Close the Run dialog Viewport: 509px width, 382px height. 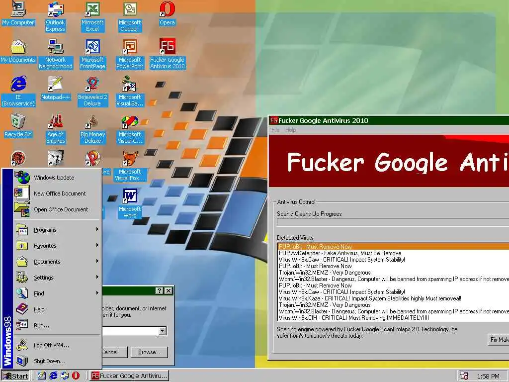(168, 290)
